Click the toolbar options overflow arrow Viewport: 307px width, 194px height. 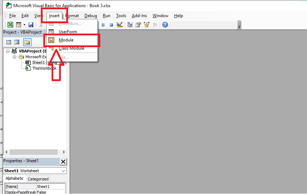(x=239, y=25)
